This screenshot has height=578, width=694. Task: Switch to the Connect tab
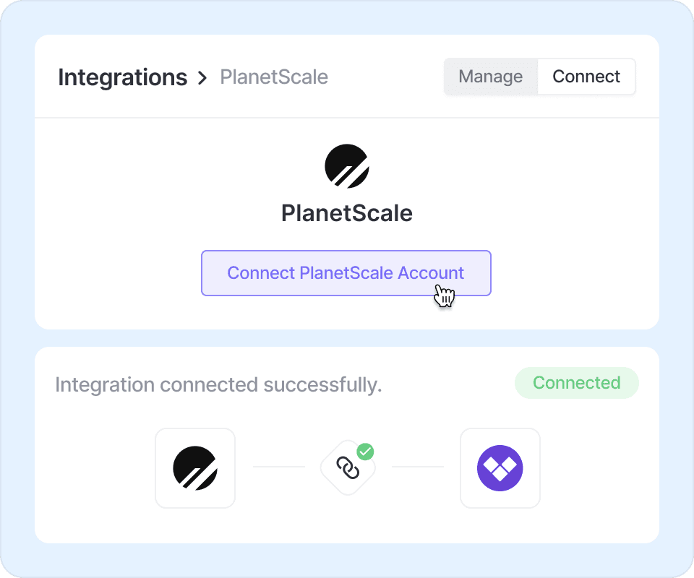[x=586, y=77]
